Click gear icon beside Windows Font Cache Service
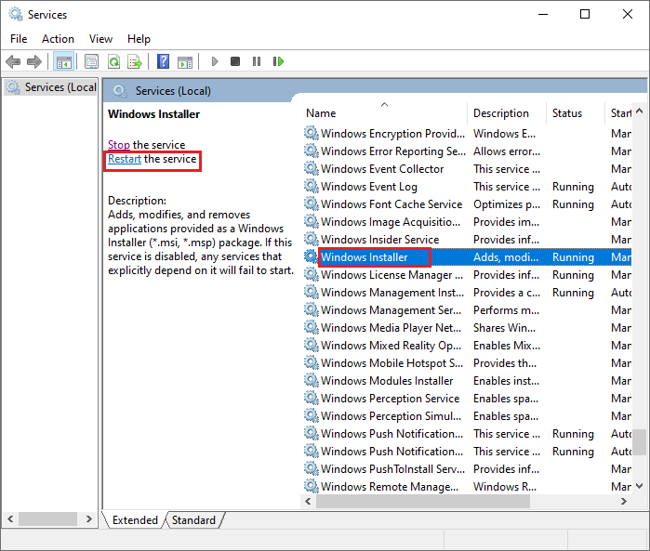 click(x=311, y=203)
